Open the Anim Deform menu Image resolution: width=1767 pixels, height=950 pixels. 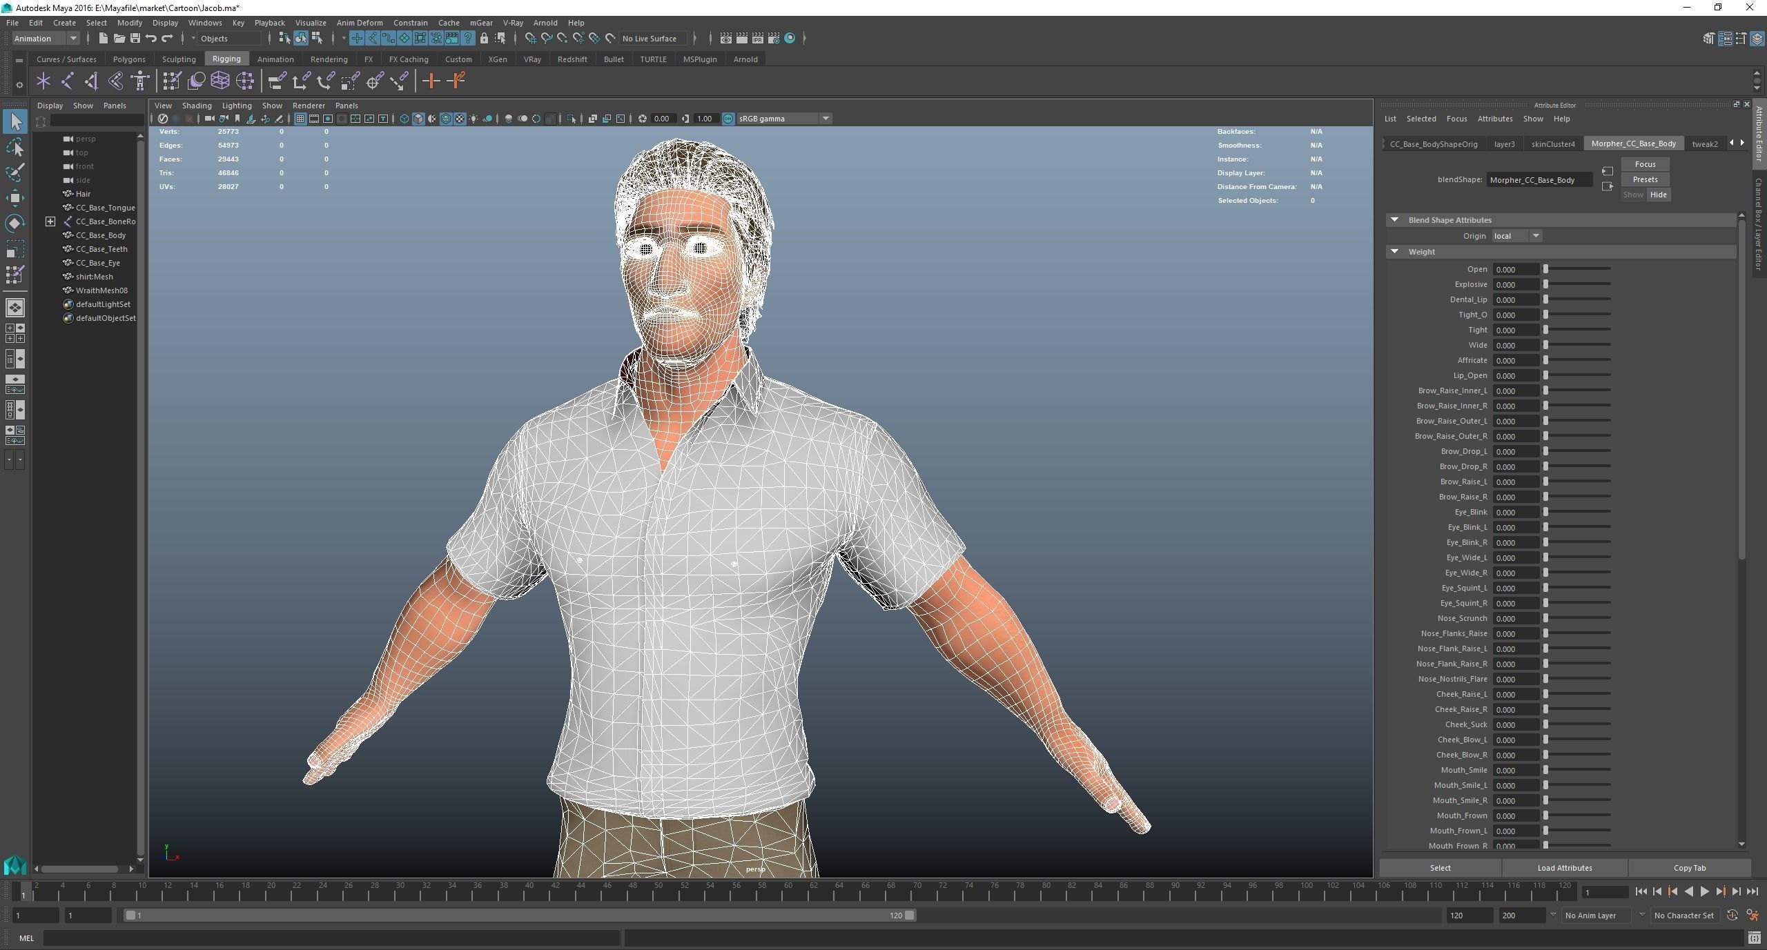360,23
